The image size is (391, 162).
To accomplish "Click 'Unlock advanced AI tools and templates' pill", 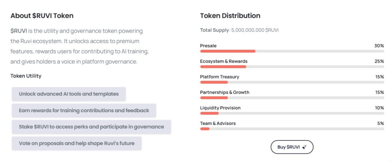I will (69, 94).
